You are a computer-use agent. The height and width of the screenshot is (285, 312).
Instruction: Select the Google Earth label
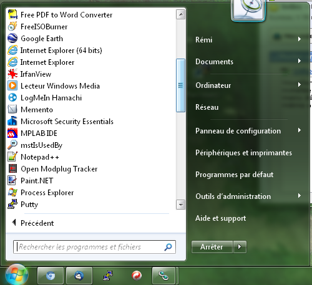point(42,39)
